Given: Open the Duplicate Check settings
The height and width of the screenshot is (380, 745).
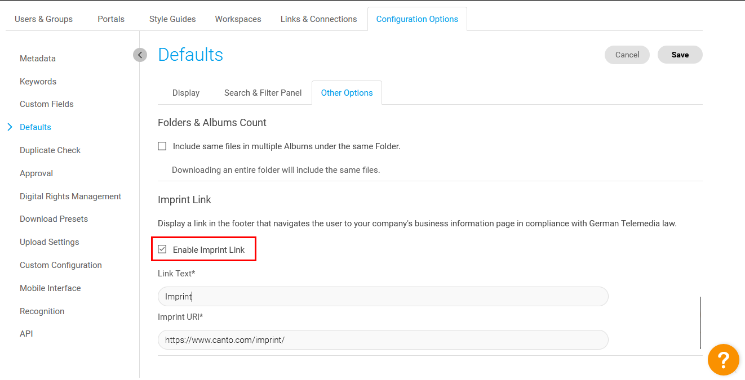Looking at the screenshot, I should (x=50, y=150).
